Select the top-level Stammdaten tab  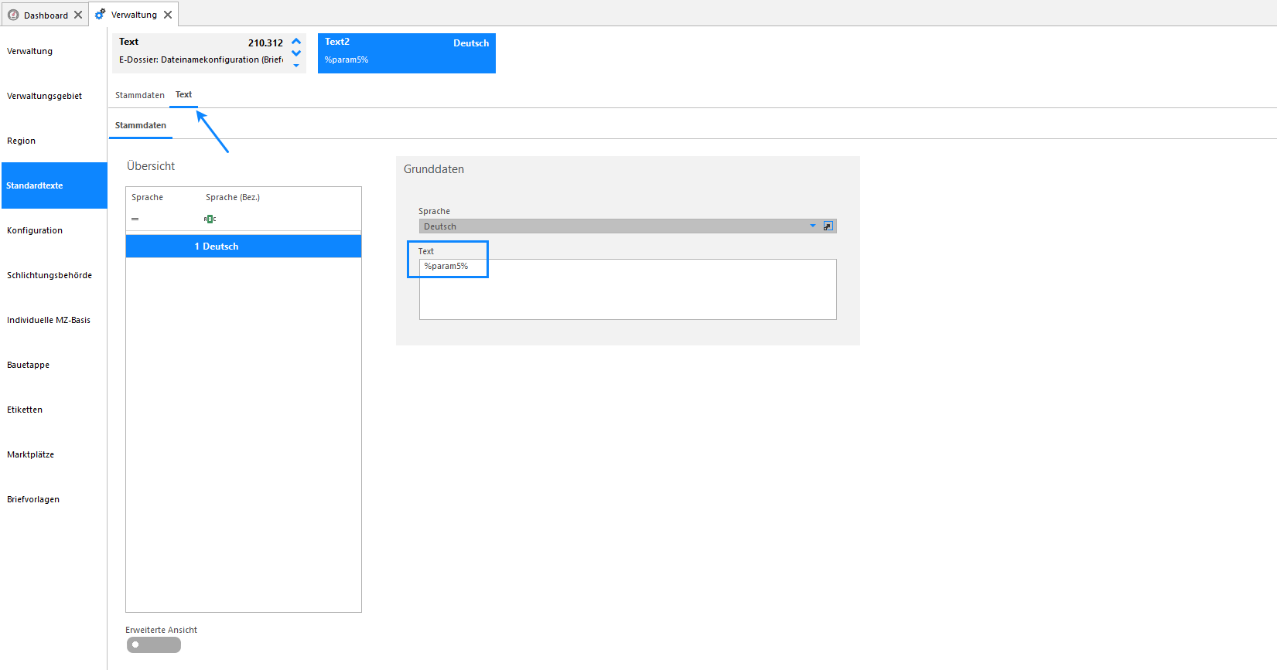[140, 95]
